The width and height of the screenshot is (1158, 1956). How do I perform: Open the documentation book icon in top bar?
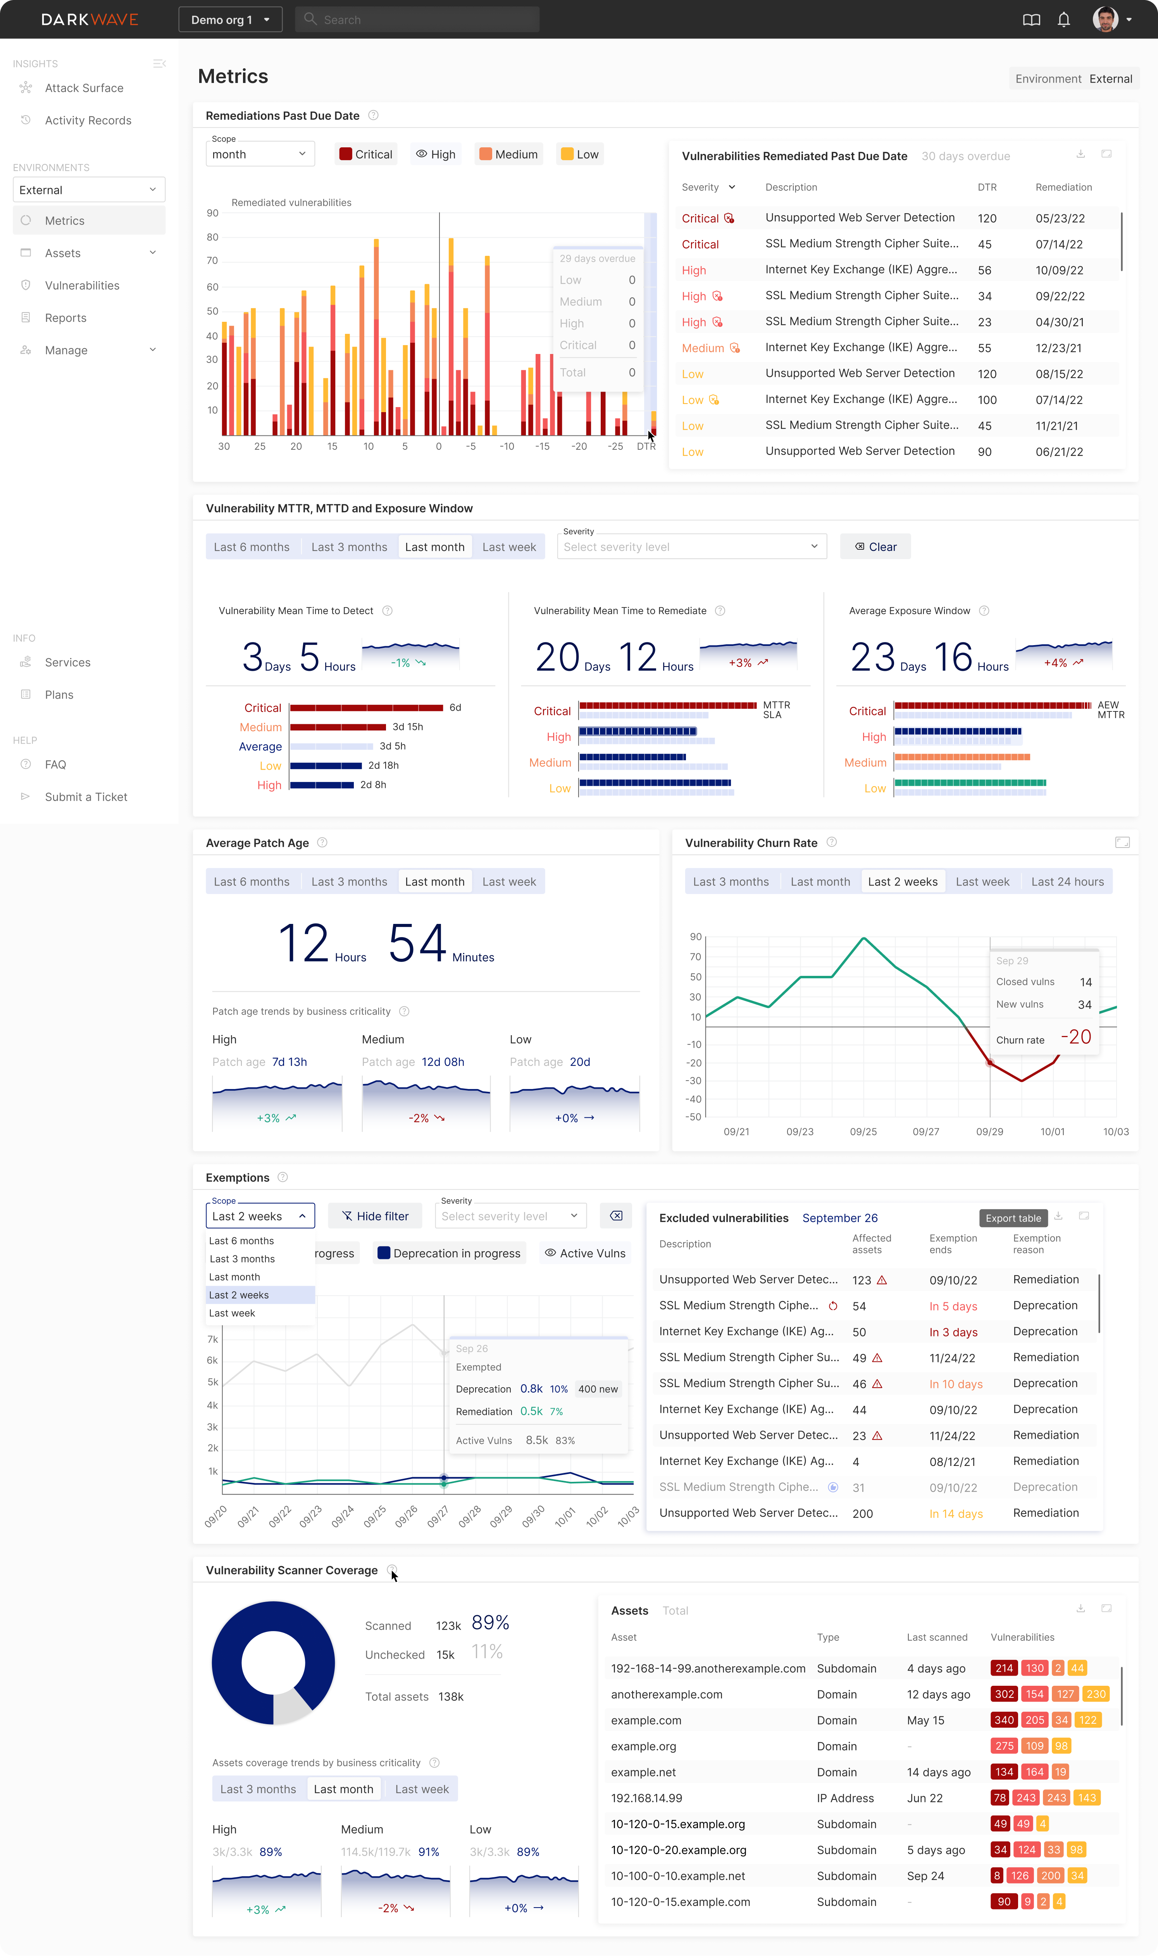point(1032,19)
